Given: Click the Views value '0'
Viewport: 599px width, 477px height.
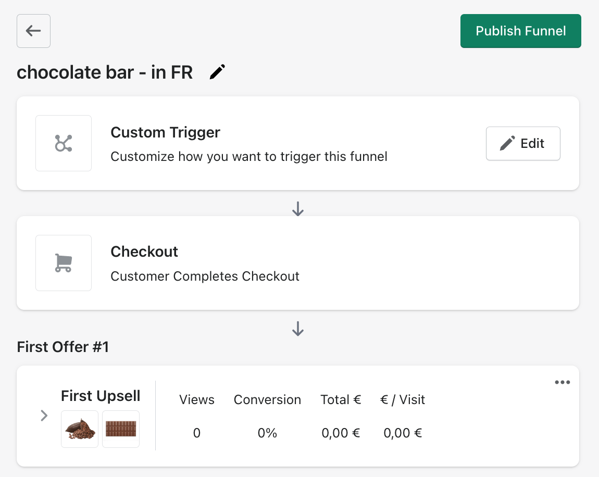Looking at the screenshot, I should click(x=197, y=433).
